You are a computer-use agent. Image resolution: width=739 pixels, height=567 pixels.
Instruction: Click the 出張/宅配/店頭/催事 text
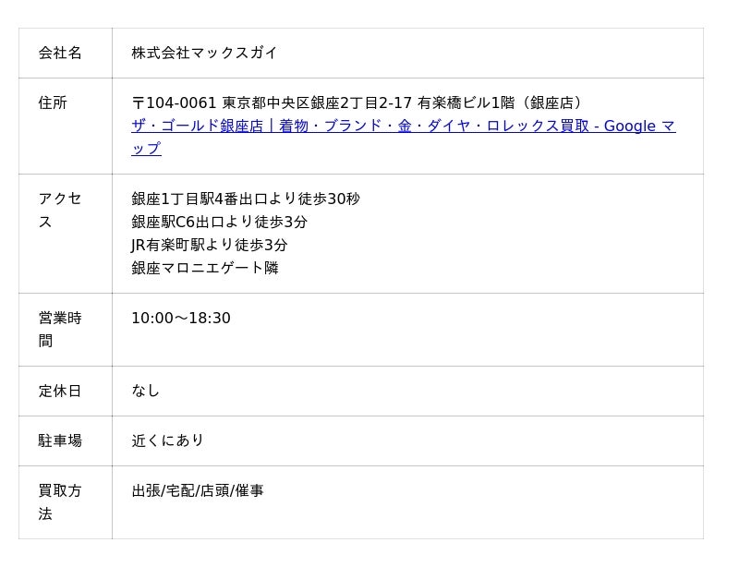point(198,490)
